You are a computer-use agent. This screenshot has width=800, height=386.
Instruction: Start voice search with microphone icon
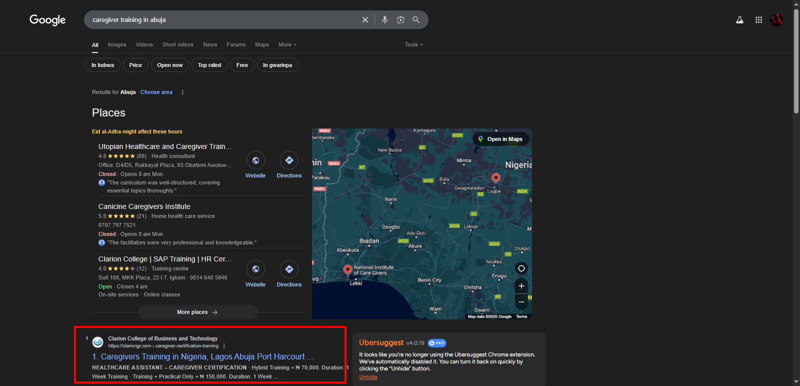pyautogui.click(x=384, y=20)
